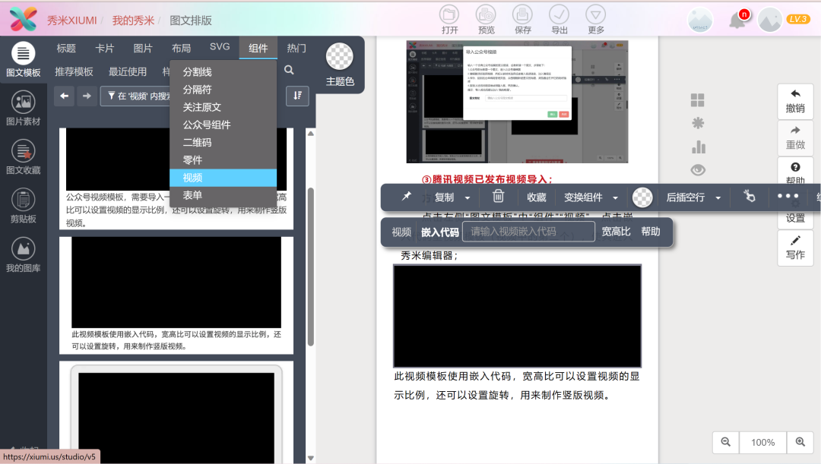821x464 pixels.
Task: Click the 重做 redo button
Action: (x=795, y=138)
